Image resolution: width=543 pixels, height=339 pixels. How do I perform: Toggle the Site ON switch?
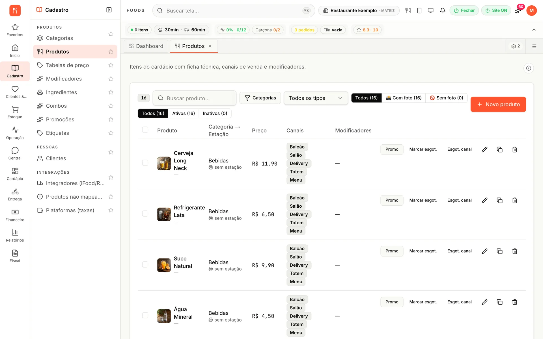[x=496, y=10]
